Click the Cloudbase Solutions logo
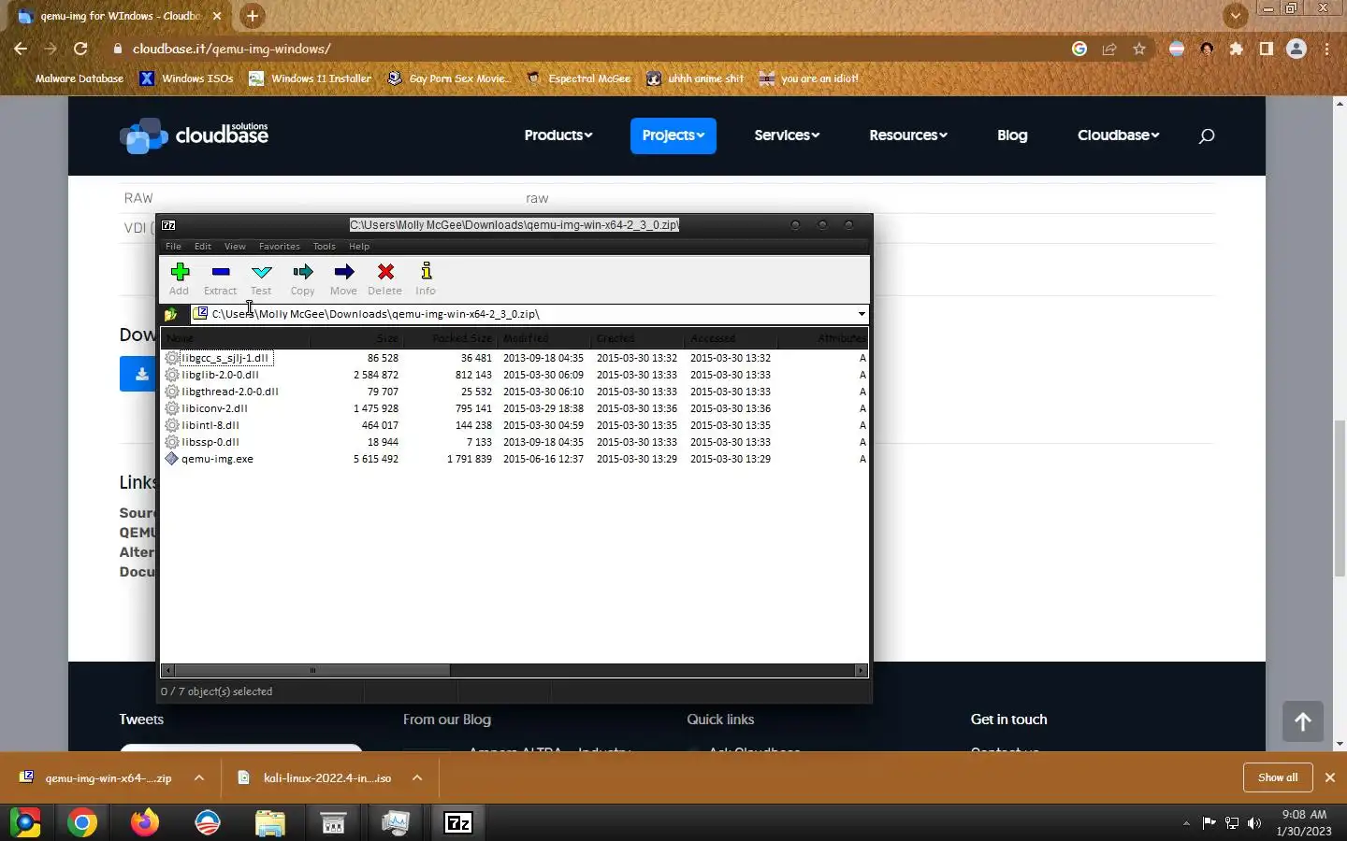Image resolution: width=1347 pixels, height=841 pixels. (x=194, y=135)
